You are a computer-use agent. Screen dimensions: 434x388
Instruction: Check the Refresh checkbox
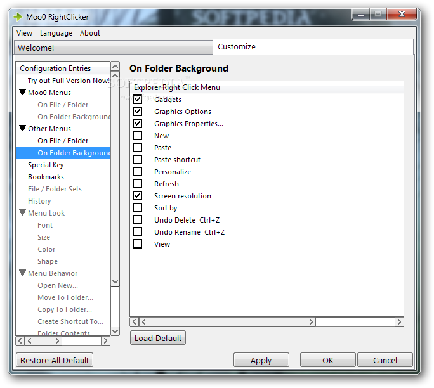point(137,184)
